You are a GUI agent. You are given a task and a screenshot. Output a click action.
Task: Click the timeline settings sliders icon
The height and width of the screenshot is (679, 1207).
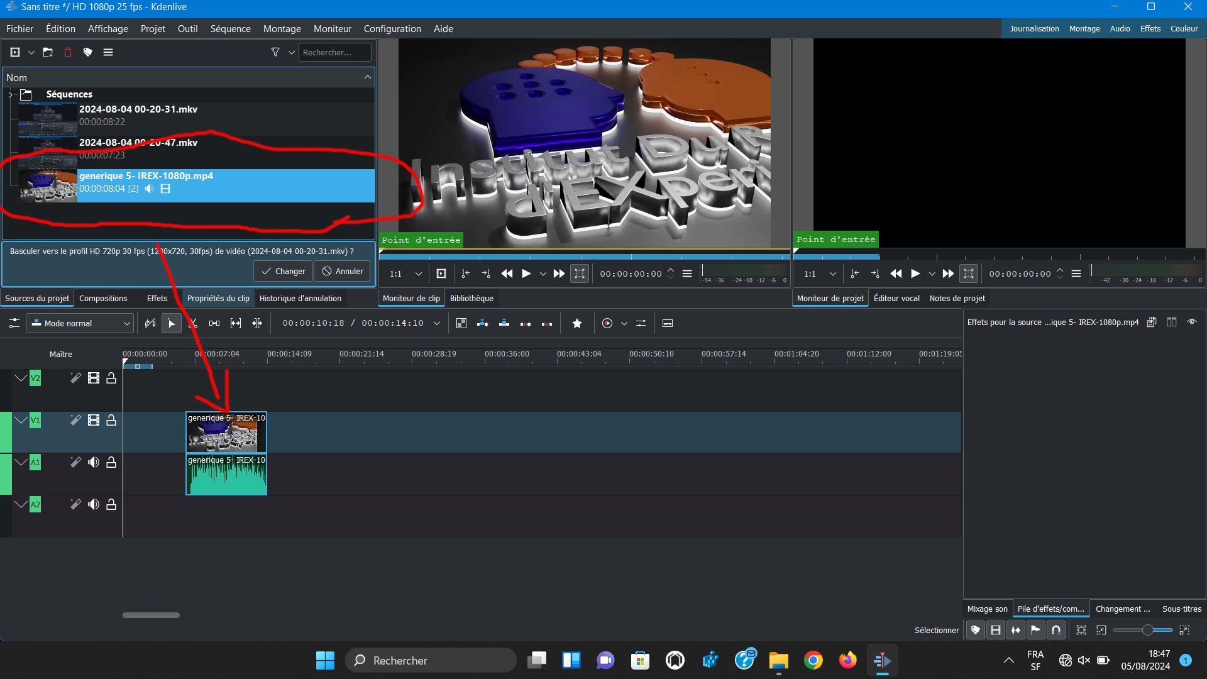coord(14,323)
